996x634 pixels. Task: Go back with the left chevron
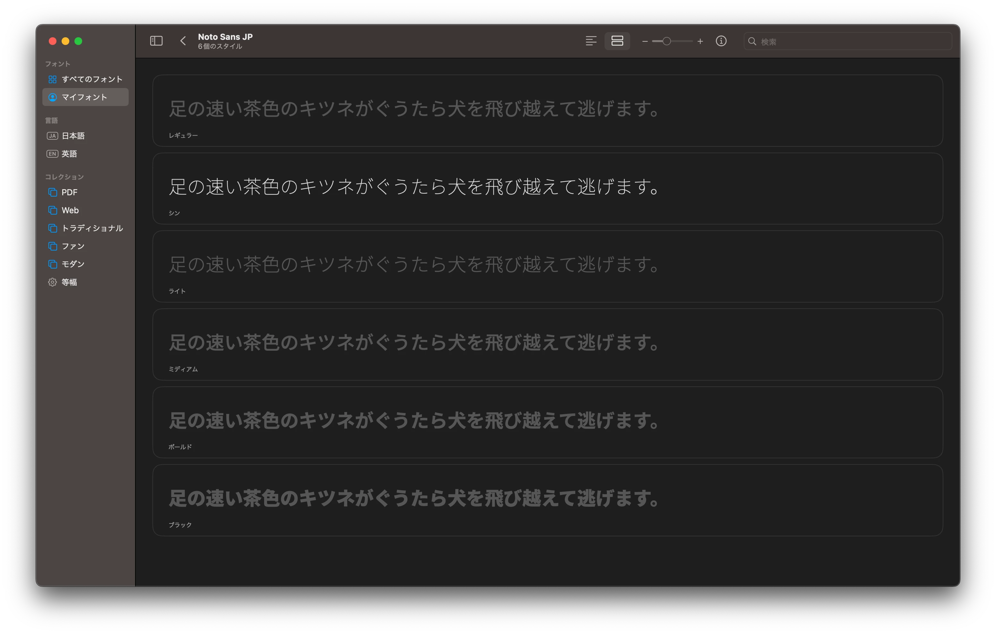183,41
